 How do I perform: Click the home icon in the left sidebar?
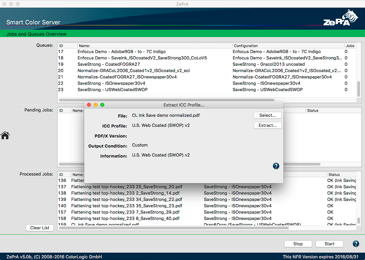pyautogui.click(x=5, y=136)
